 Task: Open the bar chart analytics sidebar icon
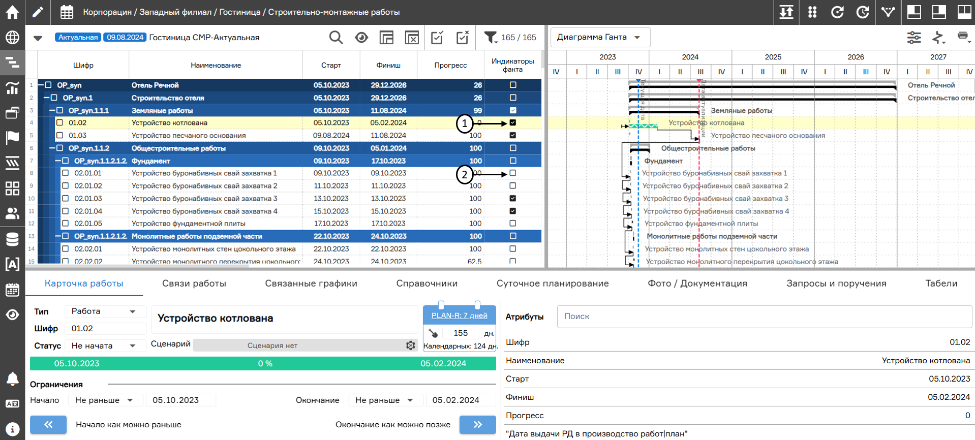click(12, 88)
